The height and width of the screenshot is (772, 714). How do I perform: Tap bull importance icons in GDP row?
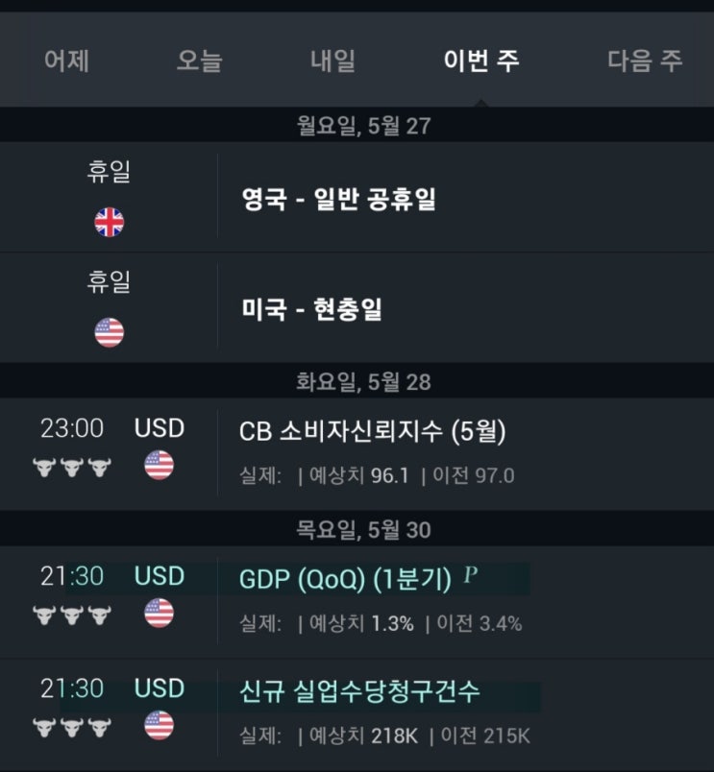pos(72,615)
